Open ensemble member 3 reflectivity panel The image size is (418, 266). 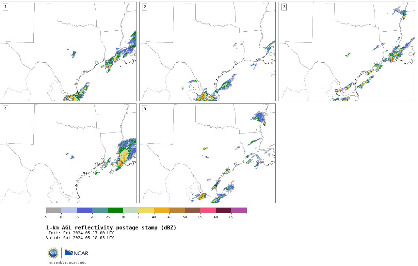tap(346, 51)
